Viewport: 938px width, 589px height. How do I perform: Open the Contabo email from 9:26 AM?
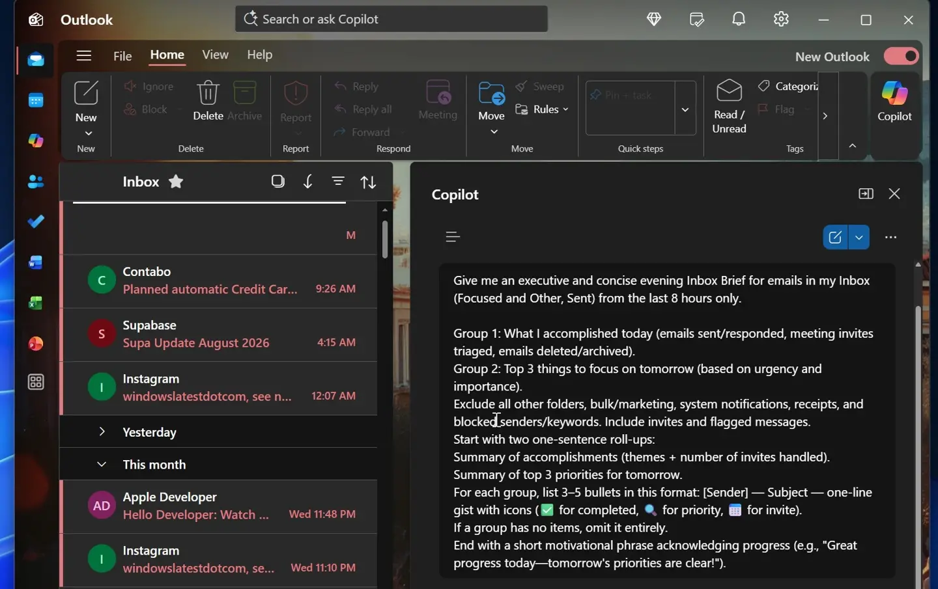point(219,281)
